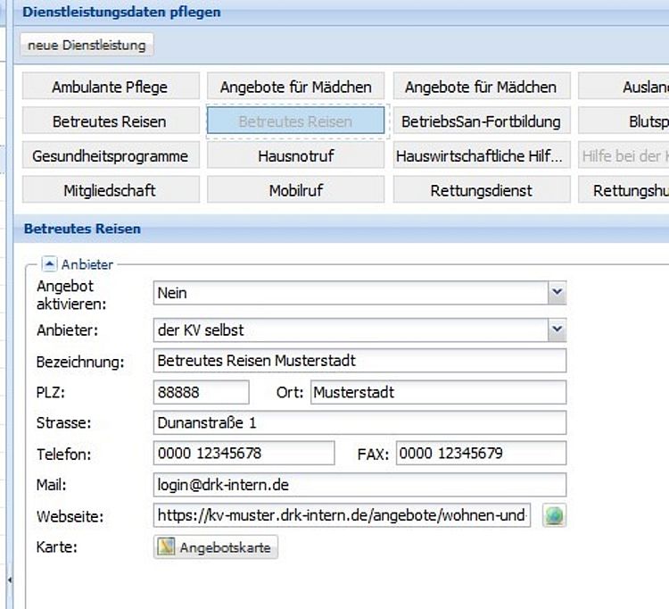Click the globe icon beside Webseite field

pyautogui.click(x=554, y=515)
